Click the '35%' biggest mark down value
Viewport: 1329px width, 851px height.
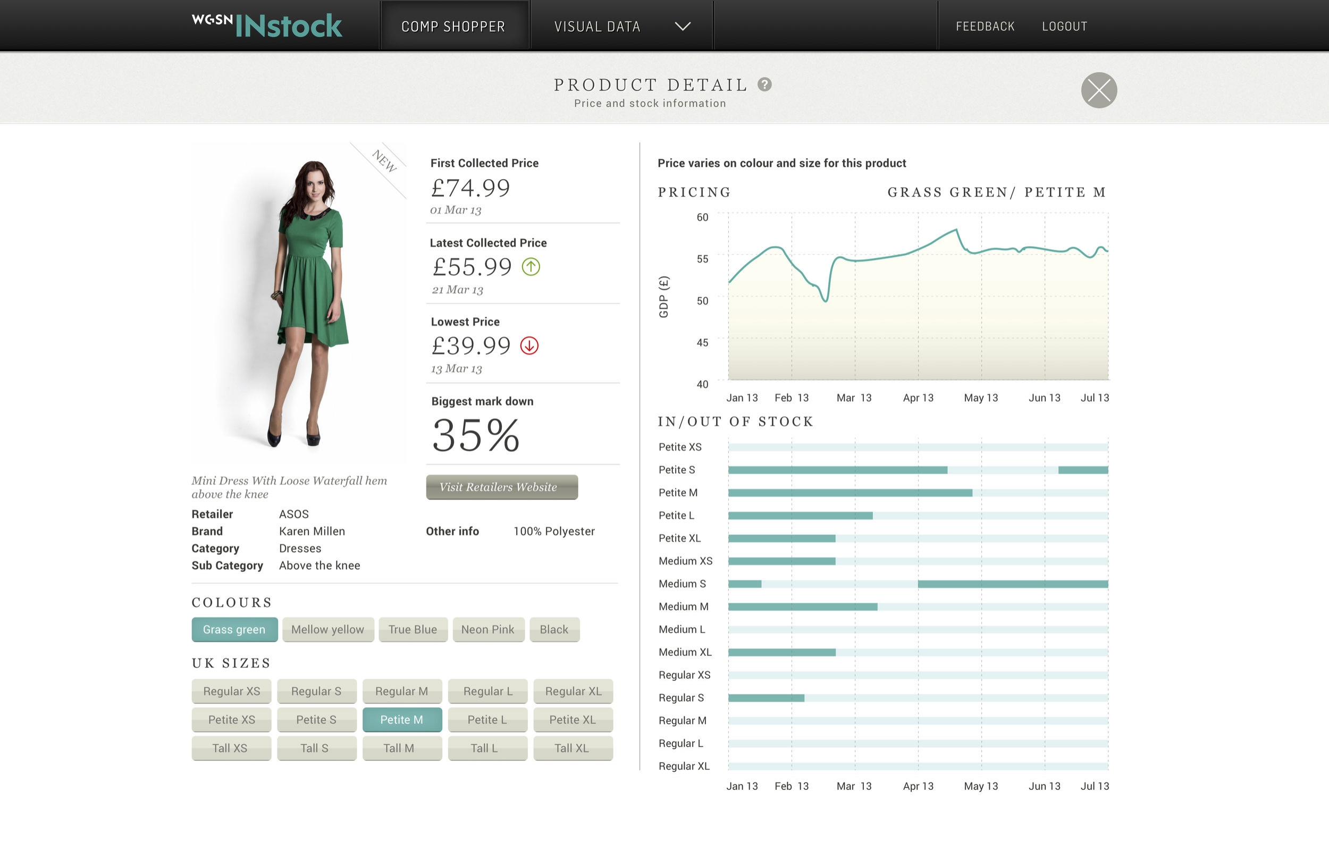pyautogui.click(x=476, y=435)
